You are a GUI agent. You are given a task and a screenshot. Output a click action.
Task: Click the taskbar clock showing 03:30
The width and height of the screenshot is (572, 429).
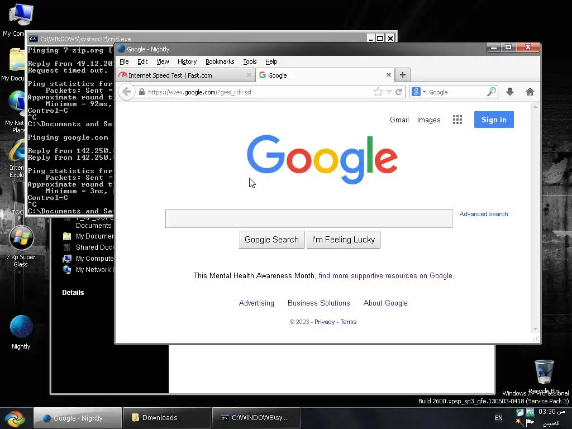tap(551, 412)
